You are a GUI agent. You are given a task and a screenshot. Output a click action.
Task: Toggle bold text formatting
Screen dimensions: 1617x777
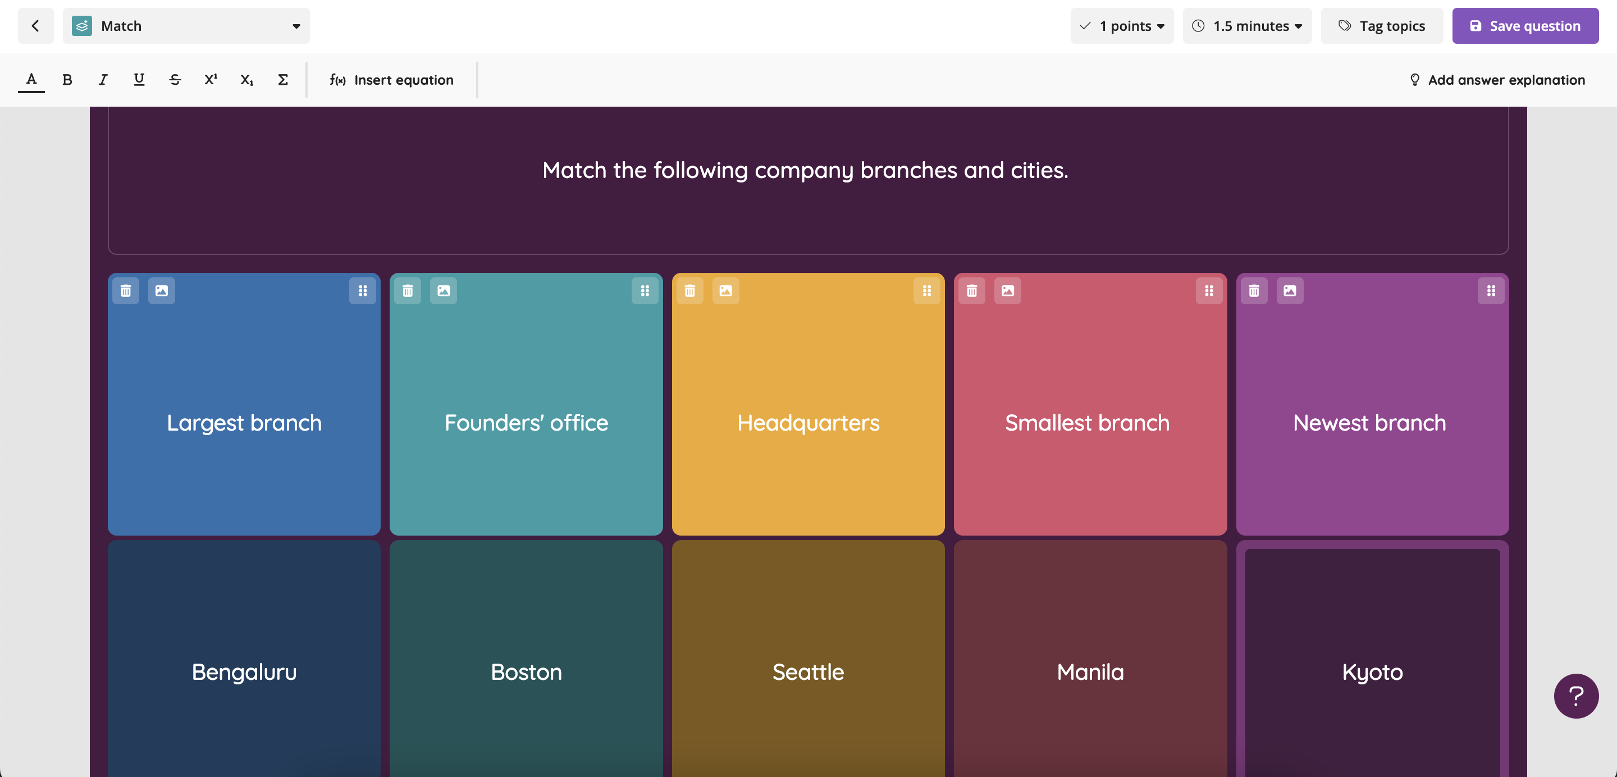(x=67, y=80)
